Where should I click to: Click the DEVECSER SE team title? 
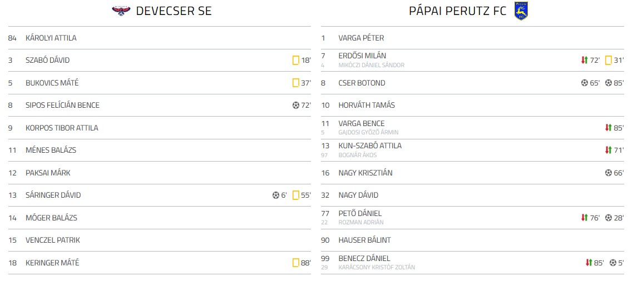(174, 11)
